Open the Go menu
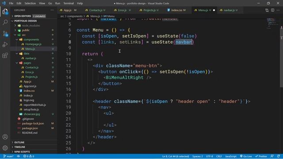Image resolution: width=283 pixels, height=159 pixels. (50, 3)
